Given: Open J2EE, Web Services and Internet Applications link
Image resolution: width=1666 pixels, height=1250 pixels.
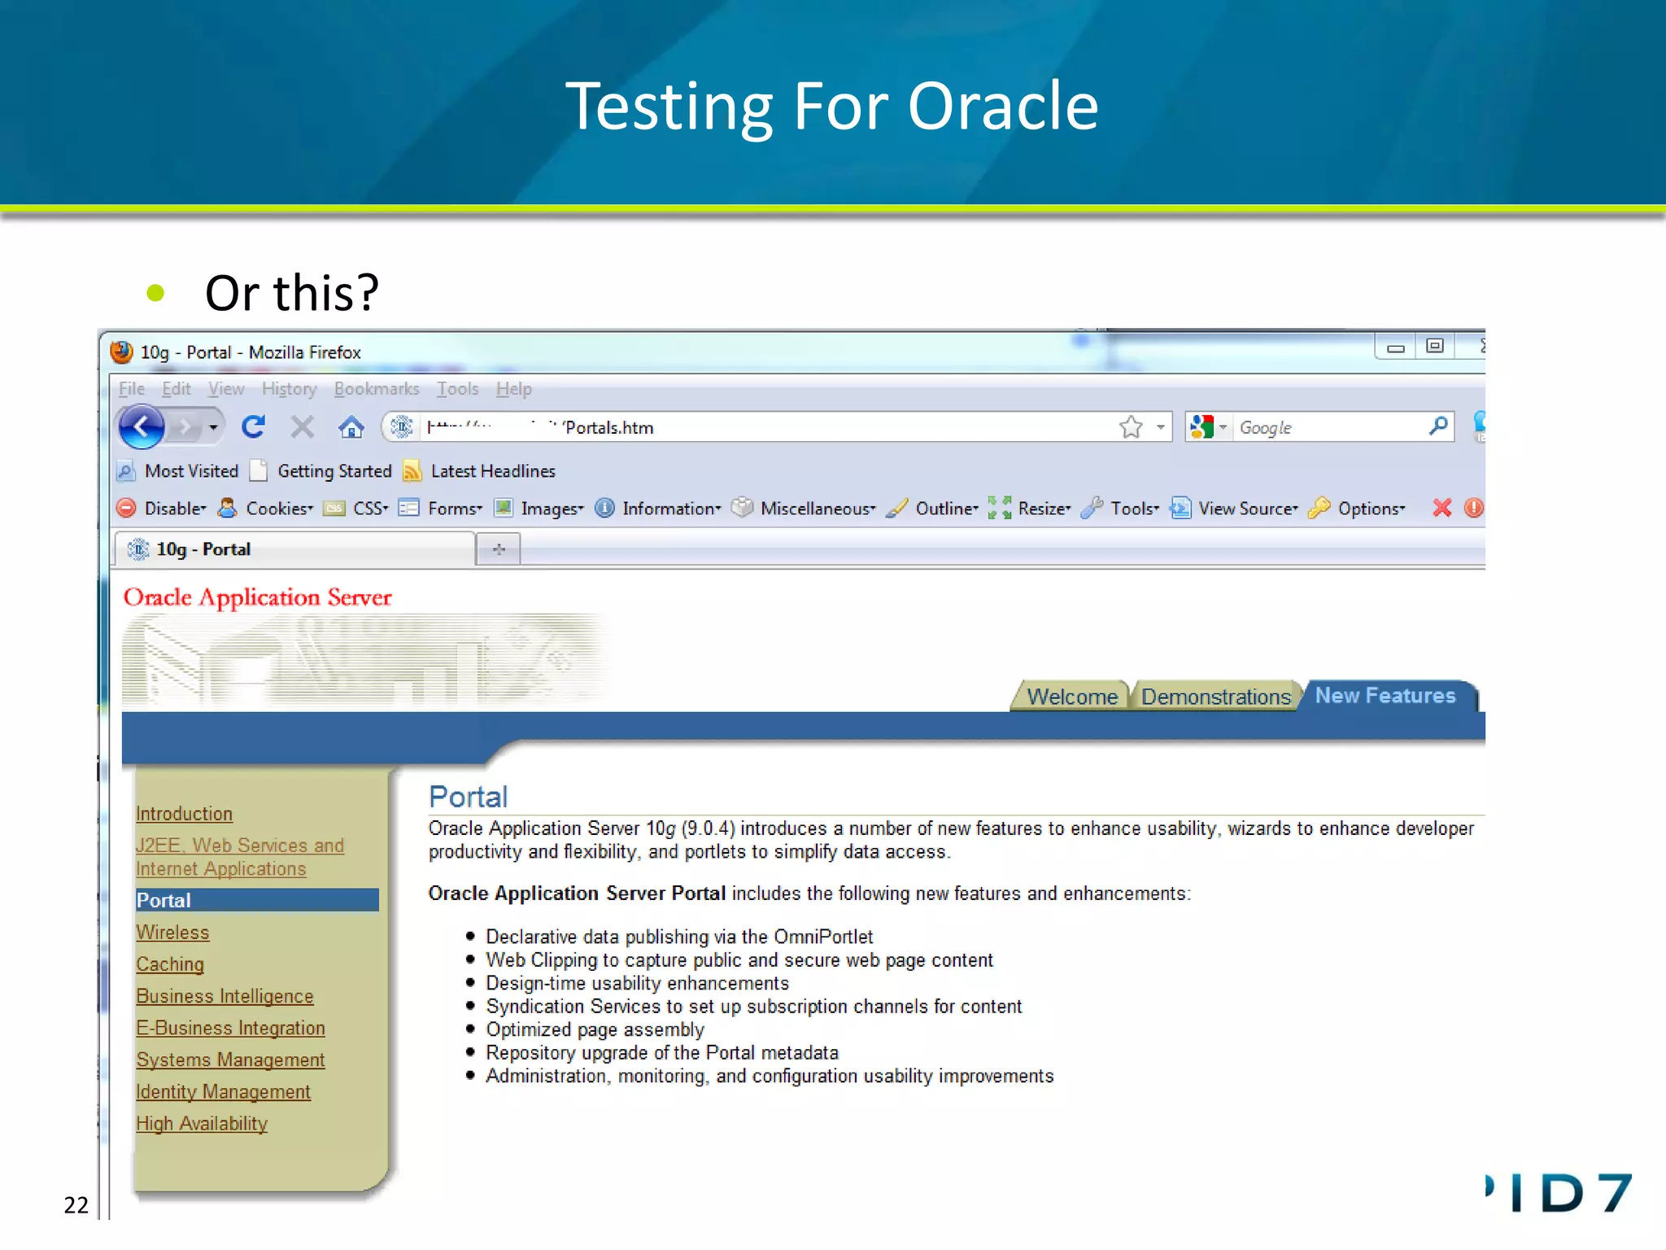Looking at the screenshot, I should click(240, 857).
